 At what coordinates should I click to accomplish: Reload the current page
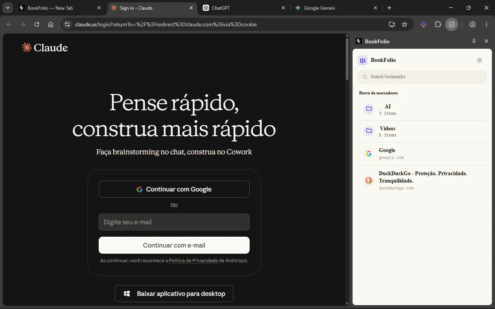pos(37,24)
